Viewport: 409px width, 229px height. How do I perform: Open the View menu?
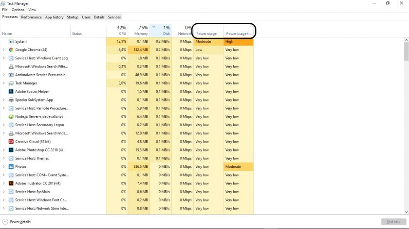pyautogui.click(x=32, y=10)
